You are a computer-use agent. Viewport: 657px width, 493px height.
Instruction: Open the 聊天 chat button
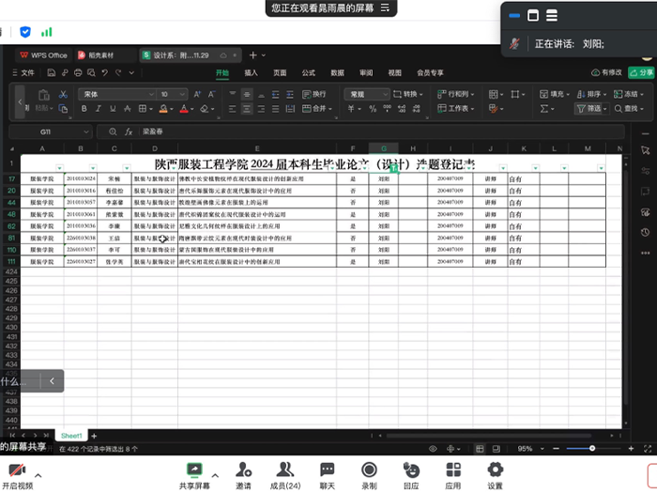pyautogui.click(x=328, y=477)
